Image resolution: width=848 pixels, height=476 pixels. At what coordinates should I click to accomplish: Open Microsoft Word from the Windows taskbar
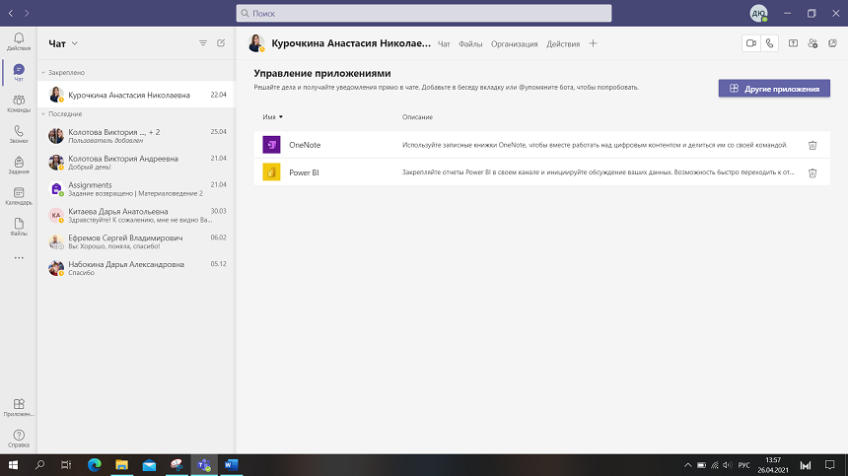230,464
